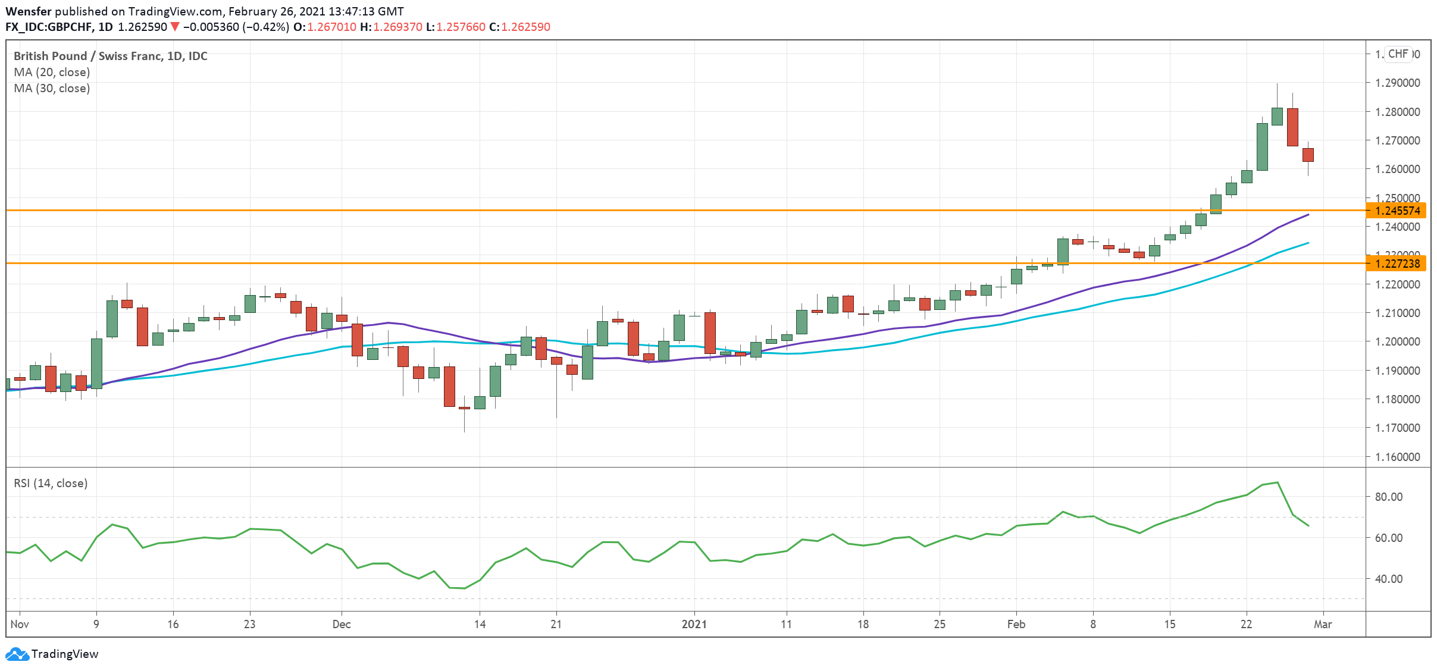Click the FX_IDC:GBPCHF symbol in header
The width and height of the screenshot is (1437, 671).
point(49,27)
